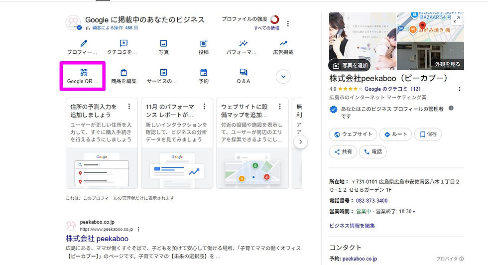The height and width of the screenshot is (265, 488).
Task: Open the three-dot menu beside the peekaboo.co.jp URL
Action: click(138, 229)
